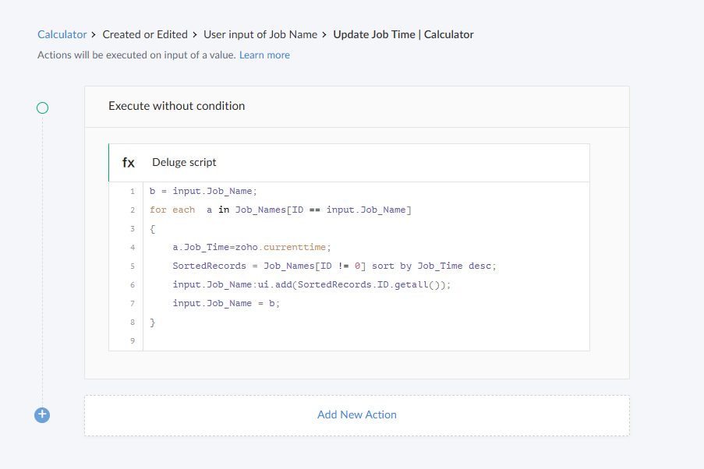Click the zoho.currenttime assignment line
This screenshot has width=704, height=469.
coord(252,247)
